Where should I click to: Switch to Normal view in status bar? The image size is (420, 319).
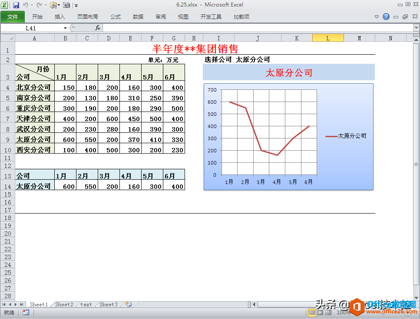click(x=312, y=312)
